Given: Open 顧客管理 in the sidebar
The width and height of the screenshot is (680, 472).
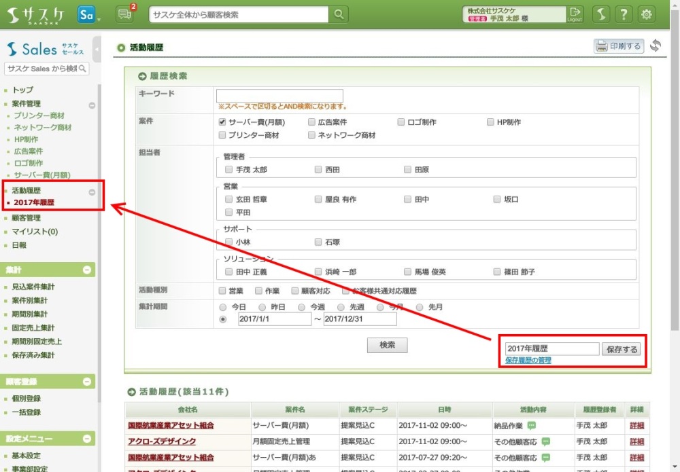Looking at the screenshot, I should point(27,218).
